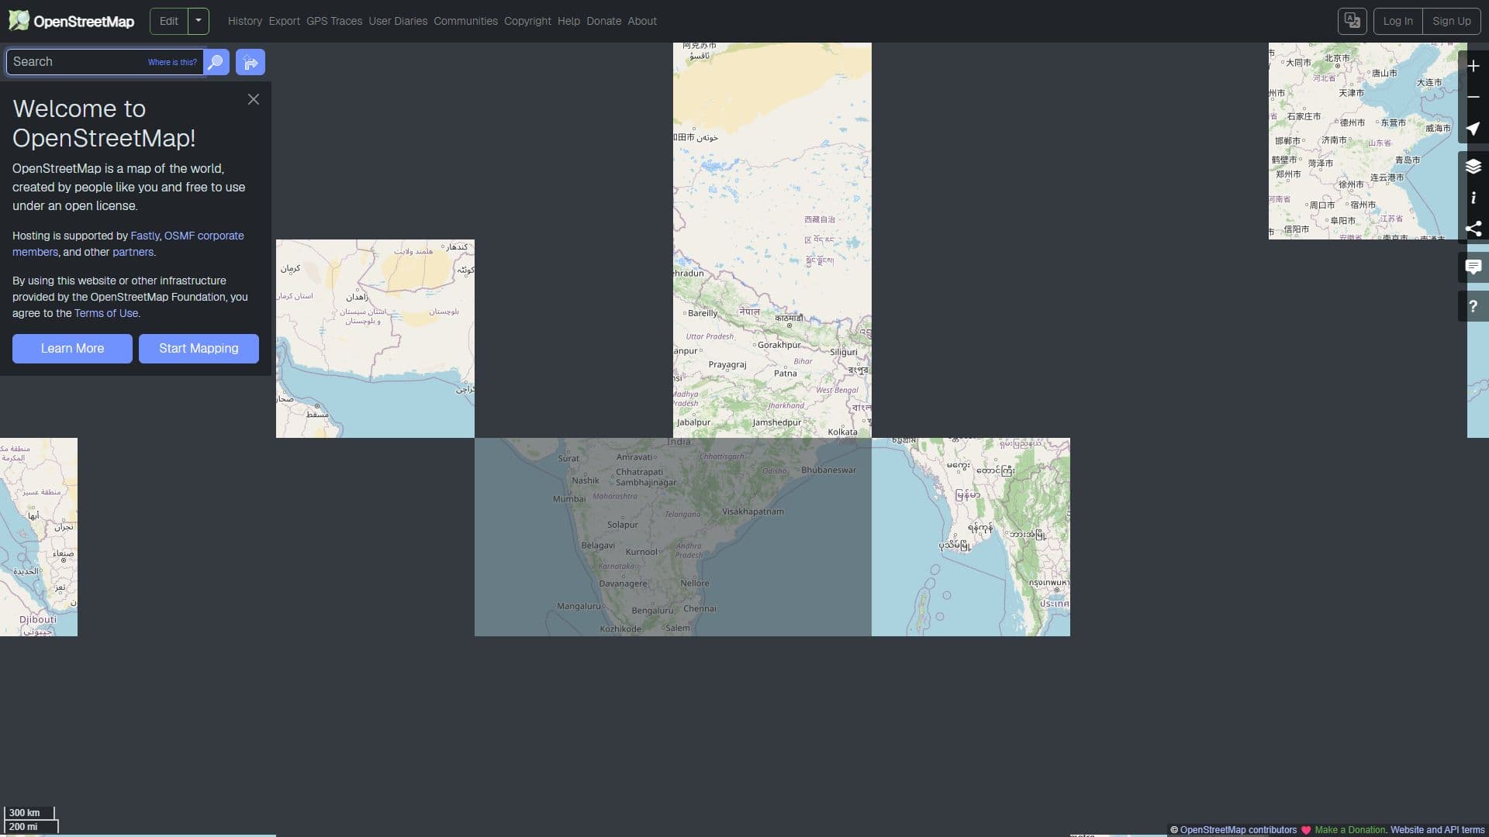Open the About page

tap(642, 21)
